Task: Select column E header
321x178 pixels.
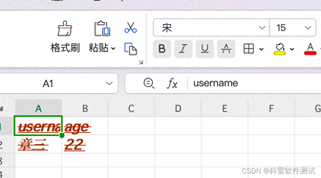Action: [225, 108]
